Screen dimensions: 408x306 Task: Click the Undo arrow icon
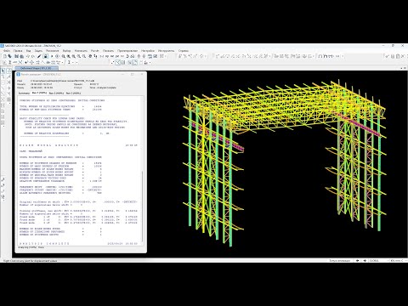(x=28, y=56)
